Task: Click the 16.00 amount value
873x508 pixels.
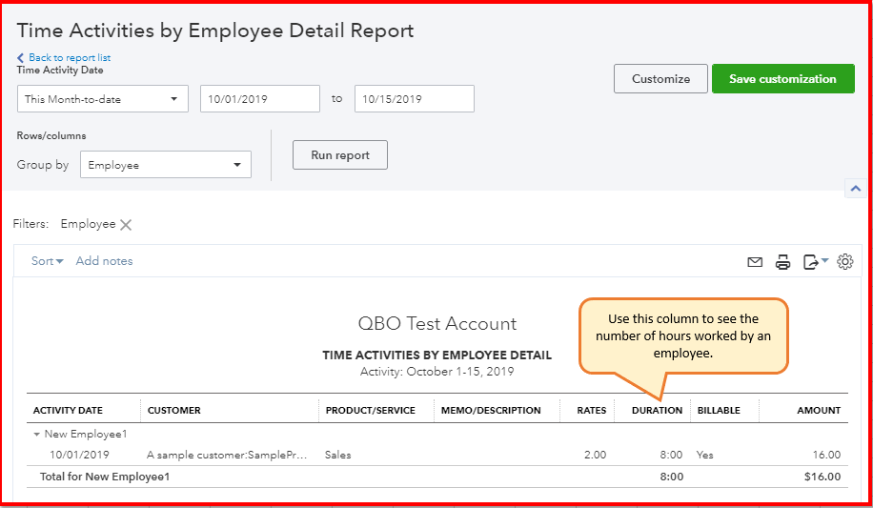Action: [826, 455]
